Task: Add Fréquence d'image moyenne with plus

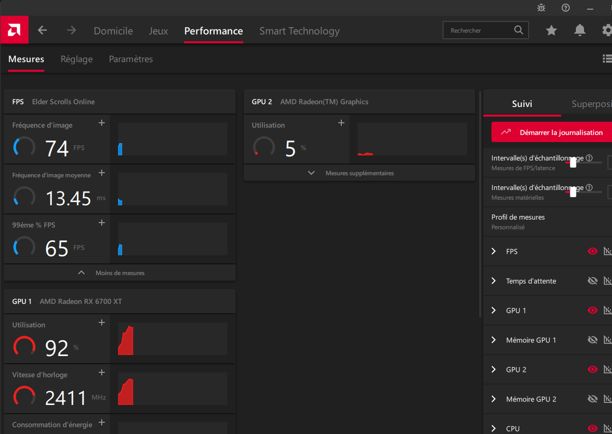Action: [102, 173]
